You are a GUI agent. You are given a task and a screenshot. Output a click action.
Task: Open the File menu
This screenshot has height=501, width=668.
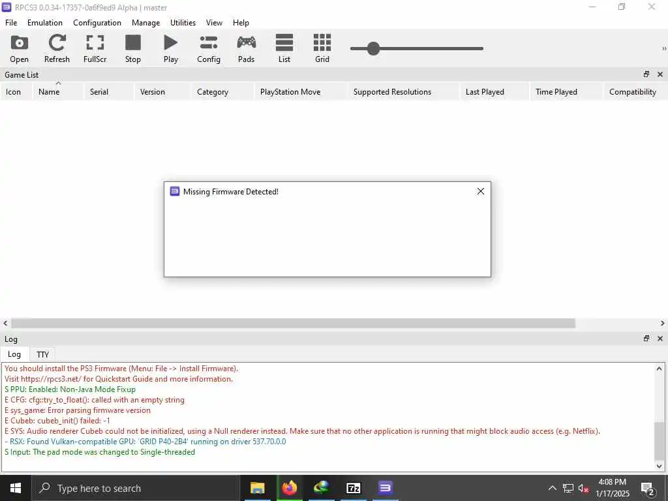pyautogui.click(x=11, y=23)
